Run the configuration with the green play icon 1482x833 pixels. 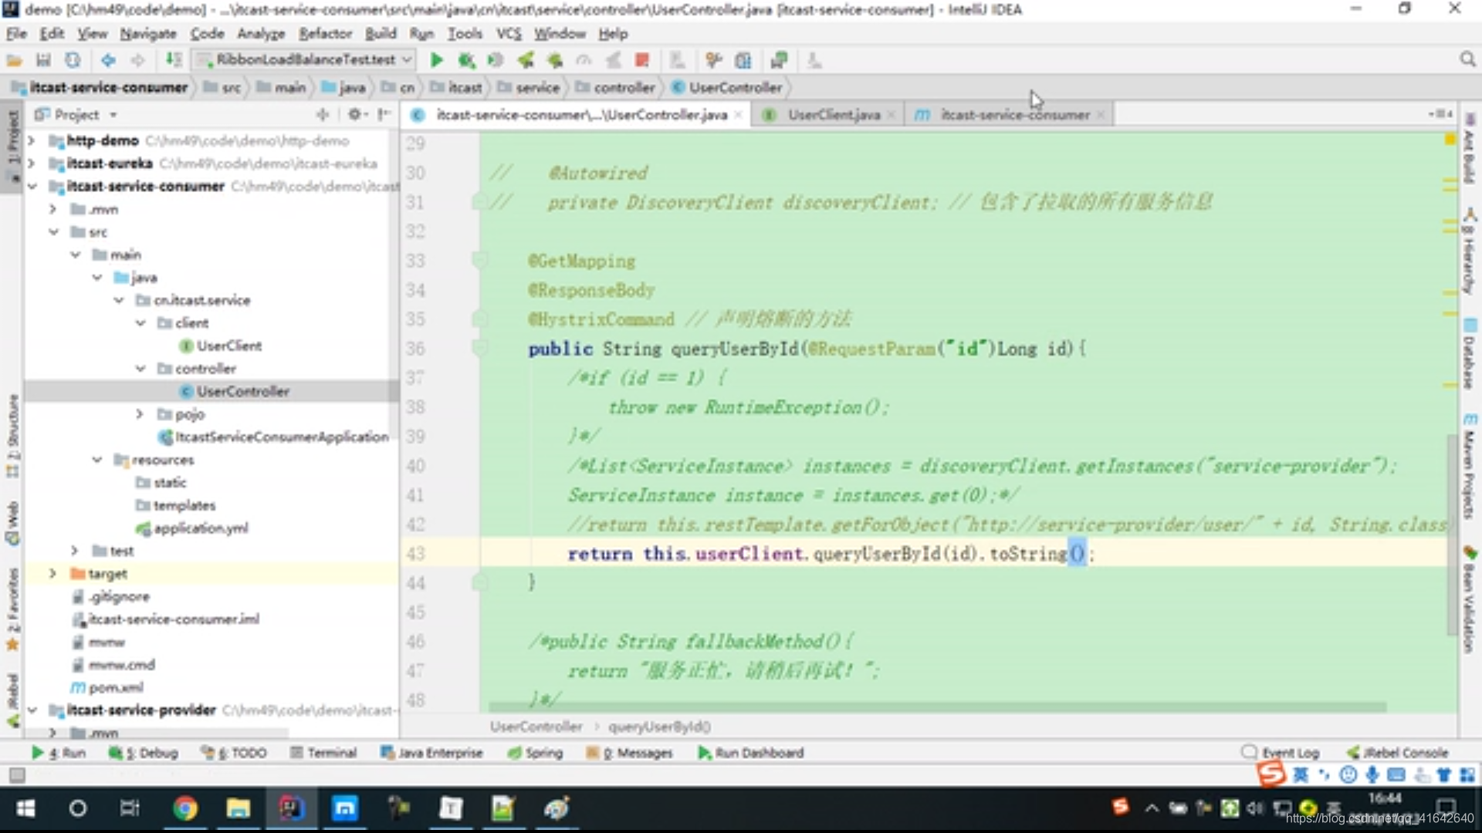coord(436,60)
